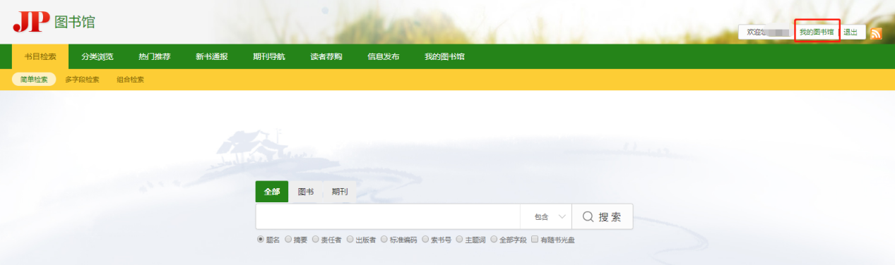Enable the 有随书光盘 checkbox
The image size is (895, 265).
[535, 240]
